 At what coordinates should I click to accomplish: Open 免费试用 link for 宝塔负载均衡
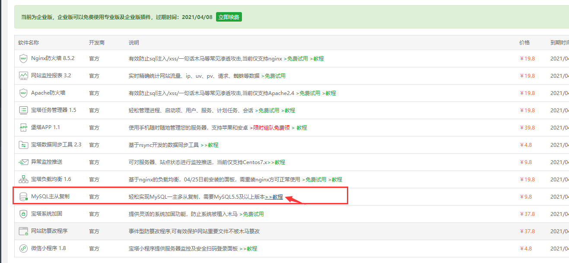click(x=314, y=179)
